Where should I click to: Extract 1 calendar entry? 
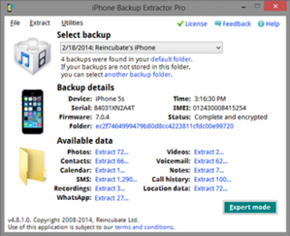pos(110,170)
